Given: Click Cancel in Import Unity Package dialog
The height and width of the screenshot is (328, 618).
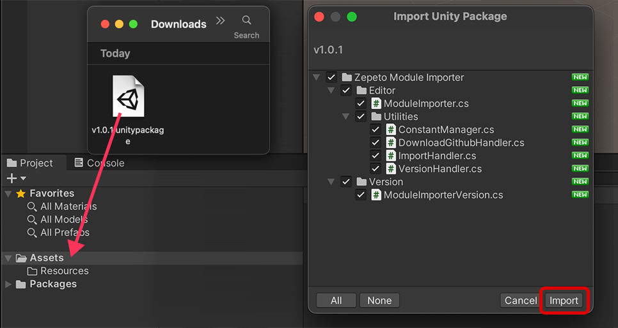Looking at the screenshot, I should pyautogui.click(x=521, y=301).
